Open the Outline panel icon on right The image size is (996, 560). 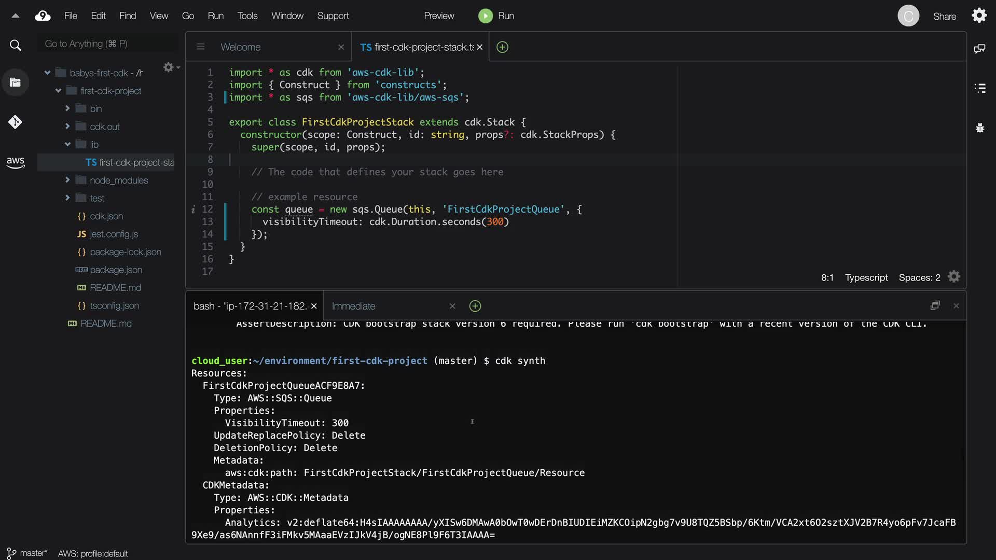[979, 88]
